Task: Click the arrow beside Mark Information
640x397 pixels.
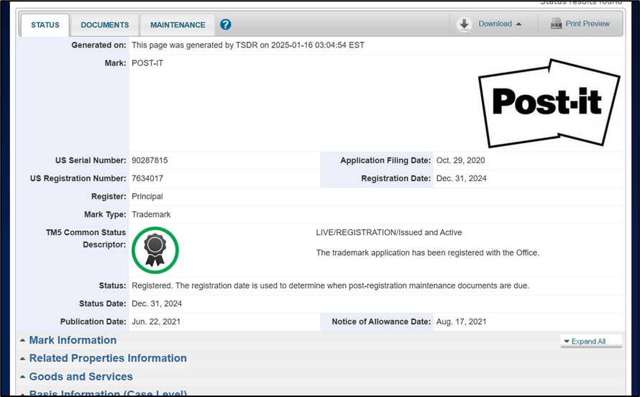Action: (x=23, y=340)
